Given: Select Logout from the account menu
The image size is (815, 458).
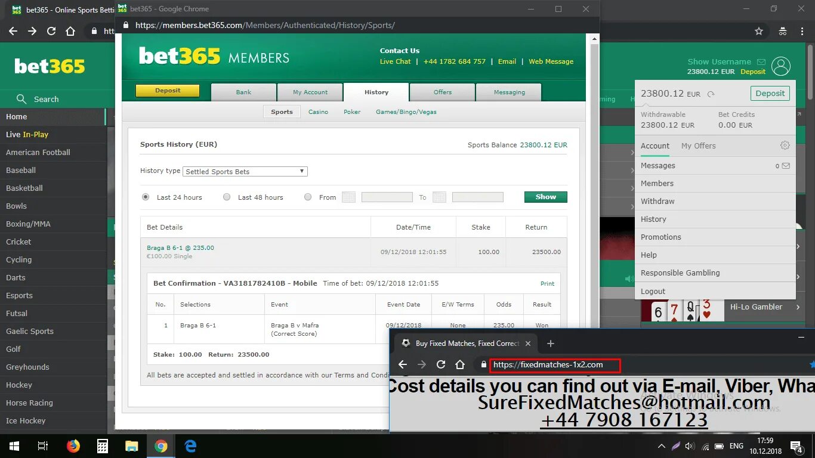Looking at the screenshot, I should tap(715, 292).
